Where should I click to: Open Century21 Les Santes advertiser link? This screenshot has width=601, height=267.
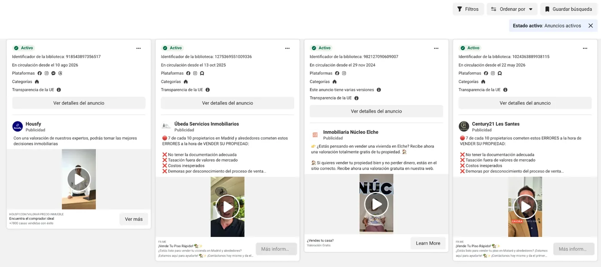click(x=496, y=124)
